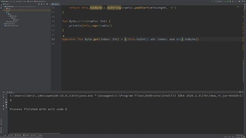This screenshot has width=246, height=138.
Task: Toggle Scroll to End in Run console
Action: point(6,102)
